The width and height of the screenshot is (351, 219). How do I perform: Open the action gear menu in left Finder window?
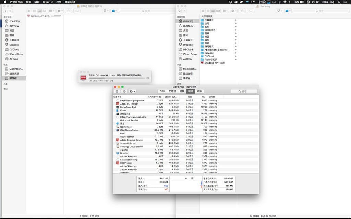point(60,11)
